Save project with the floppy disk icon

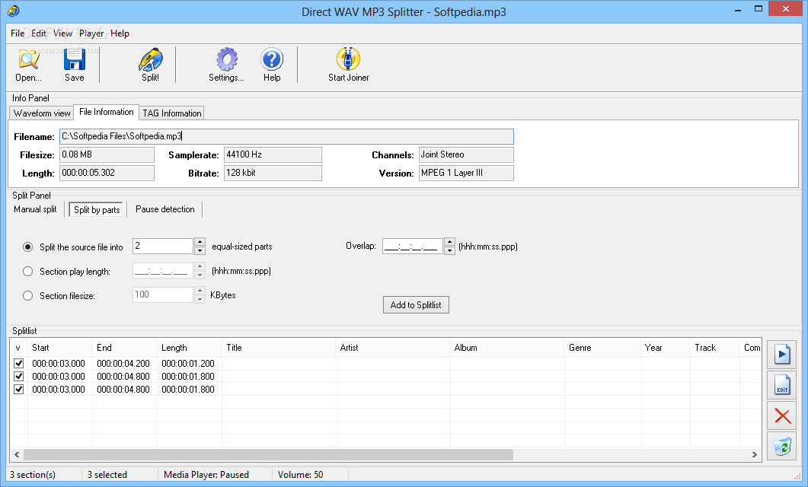pos(74,65)
